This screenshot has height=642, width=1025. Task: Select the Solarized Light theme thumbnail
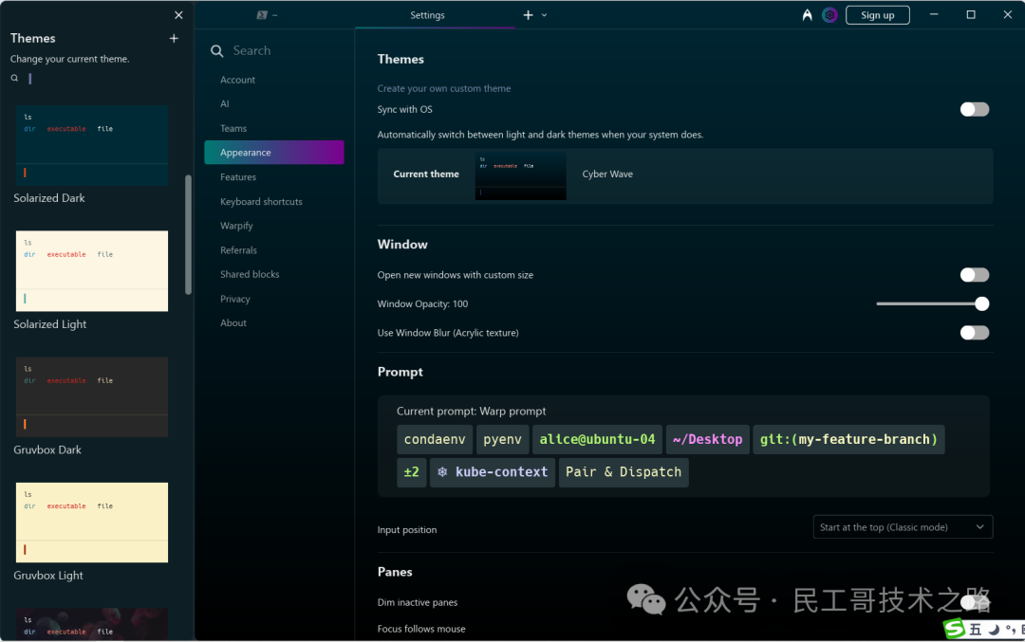point(92,271)
